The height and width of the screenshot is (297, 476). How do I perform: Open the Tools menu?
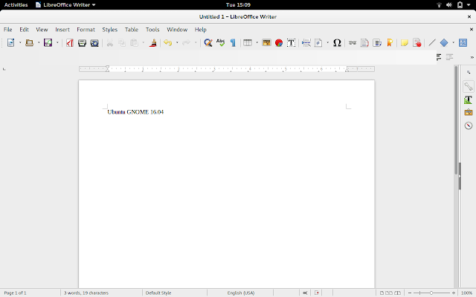pyautogui.click(x=152, y=30)
